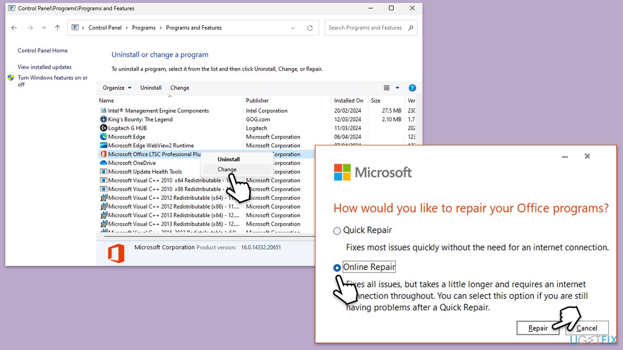Open View installed updates link
The image size is (623, 350).
(x=45, y=67)
